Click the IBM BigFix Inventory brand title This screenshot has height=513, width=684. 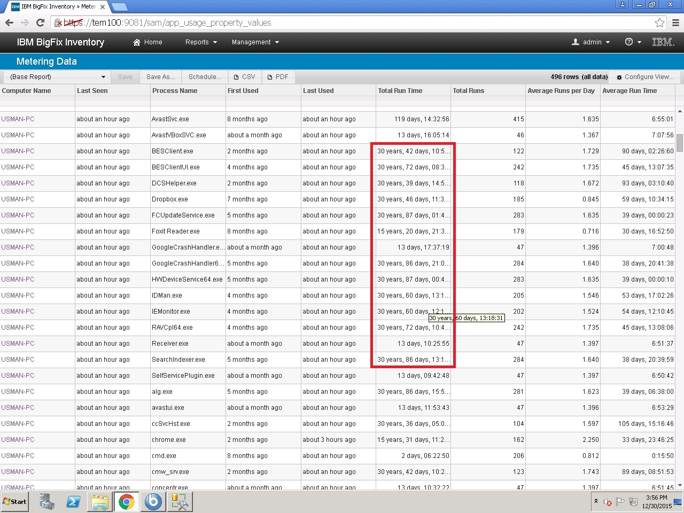click(x=60, y=42)
